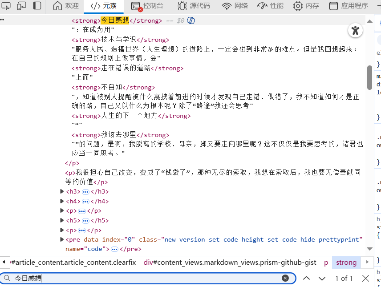Open the 欢迎 welcome tab
381x287 pixels.
pos(66,6)
